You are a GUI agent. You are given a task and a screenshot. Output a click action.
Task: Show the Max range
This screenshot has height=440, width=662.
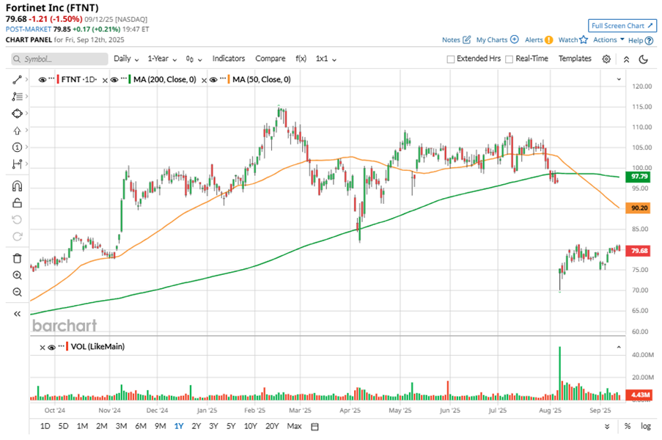[294, 427]
